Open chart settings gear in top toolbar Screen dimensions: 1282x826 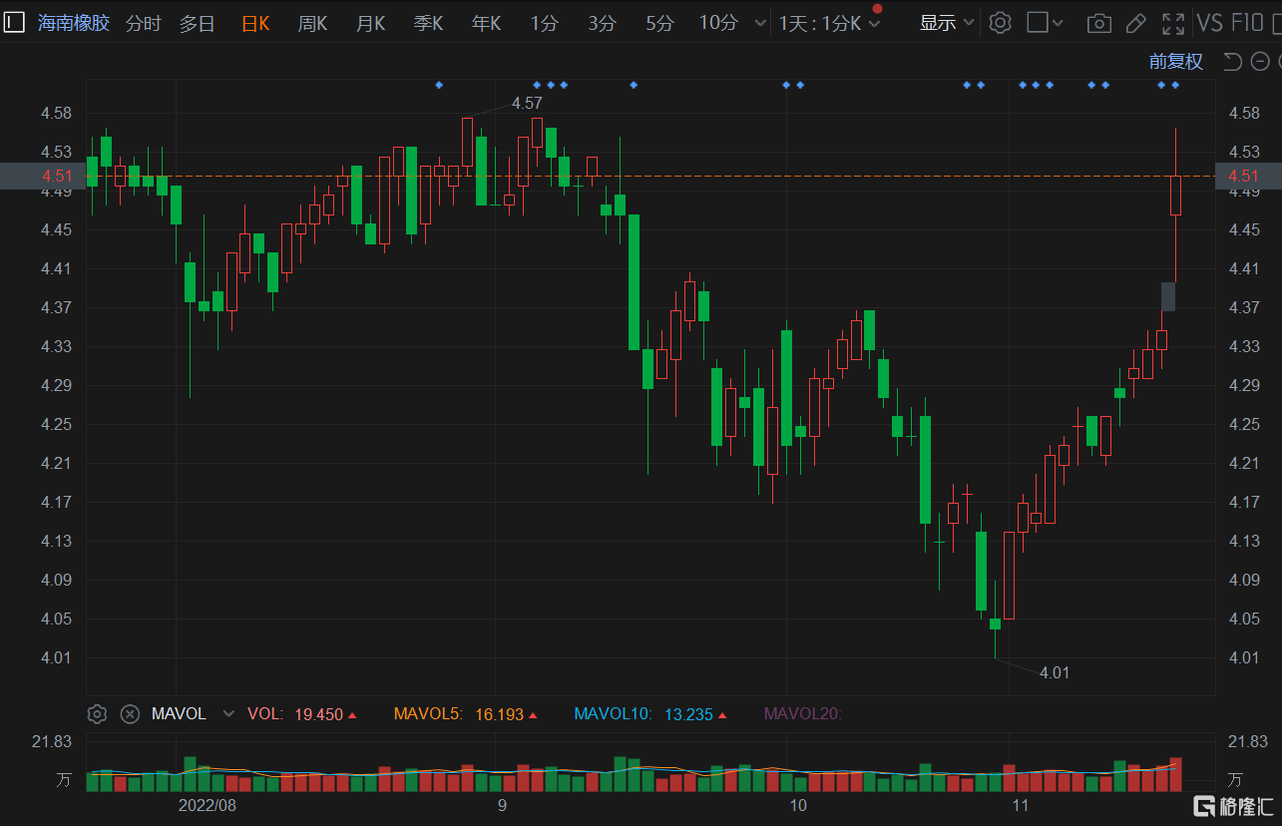[1000, 23]
